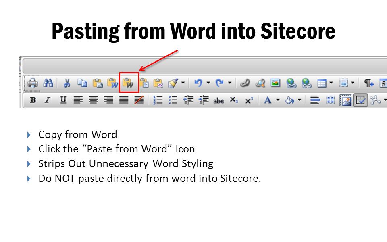Justify the text
Screen dimensions: 387x242
point(124,100)
